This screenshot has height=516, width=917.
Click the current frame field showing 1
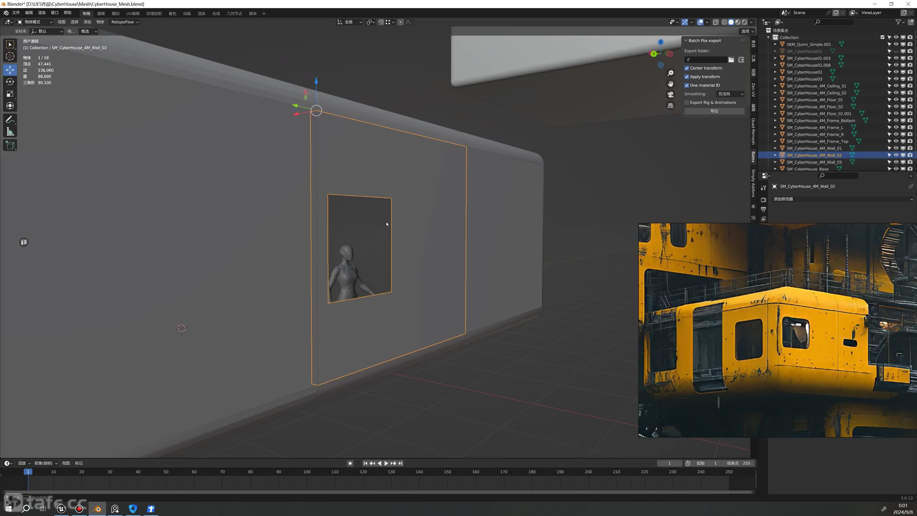point(669,463)
